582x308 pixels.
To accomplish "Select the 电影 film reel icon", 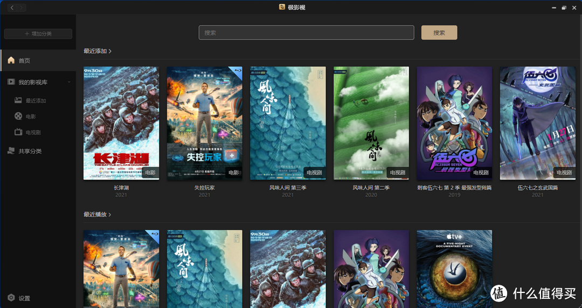I will pyautogui.click(x=18, y=117).
